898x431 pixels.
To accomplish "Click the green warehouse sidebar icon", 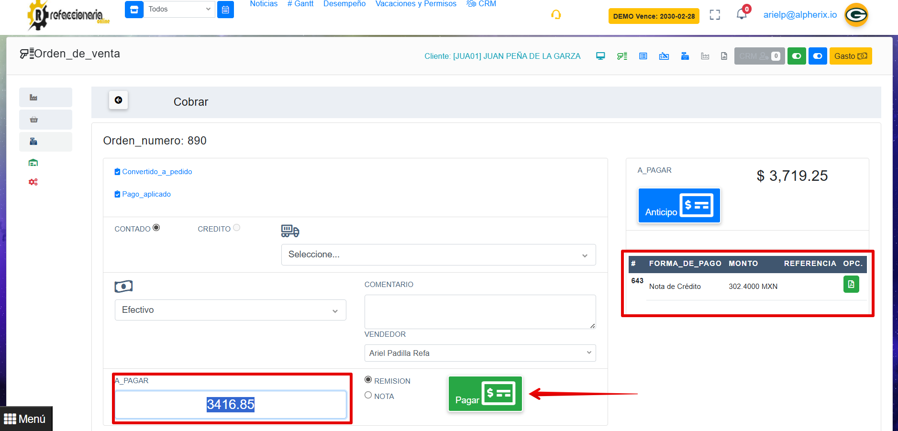I will (x=33, y=163).
